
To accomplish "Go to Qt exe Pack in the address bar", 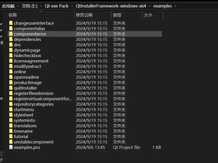I will click(56, 6).
